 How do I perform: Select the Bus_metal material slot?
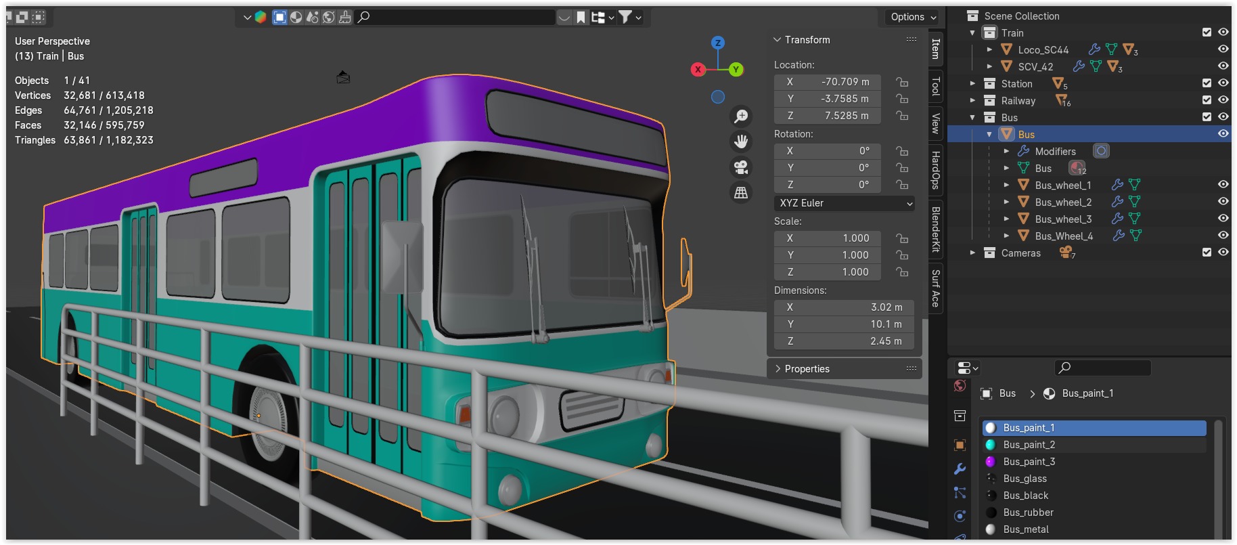[x=1094, y=529]
